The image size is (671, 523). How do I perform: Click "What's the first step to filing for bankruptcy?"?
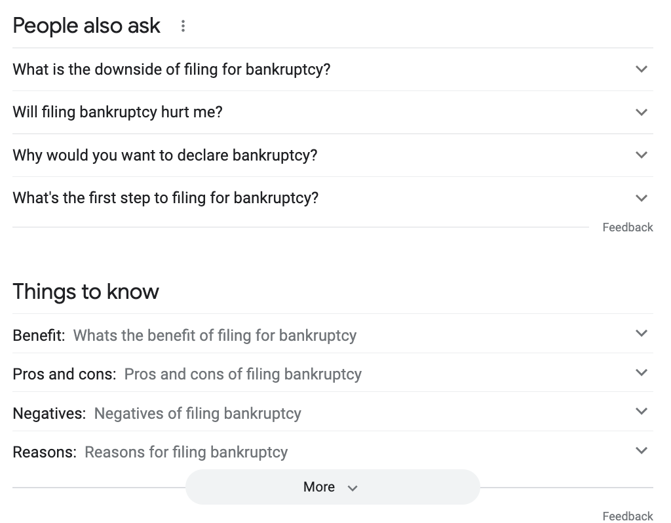(165, 198)
